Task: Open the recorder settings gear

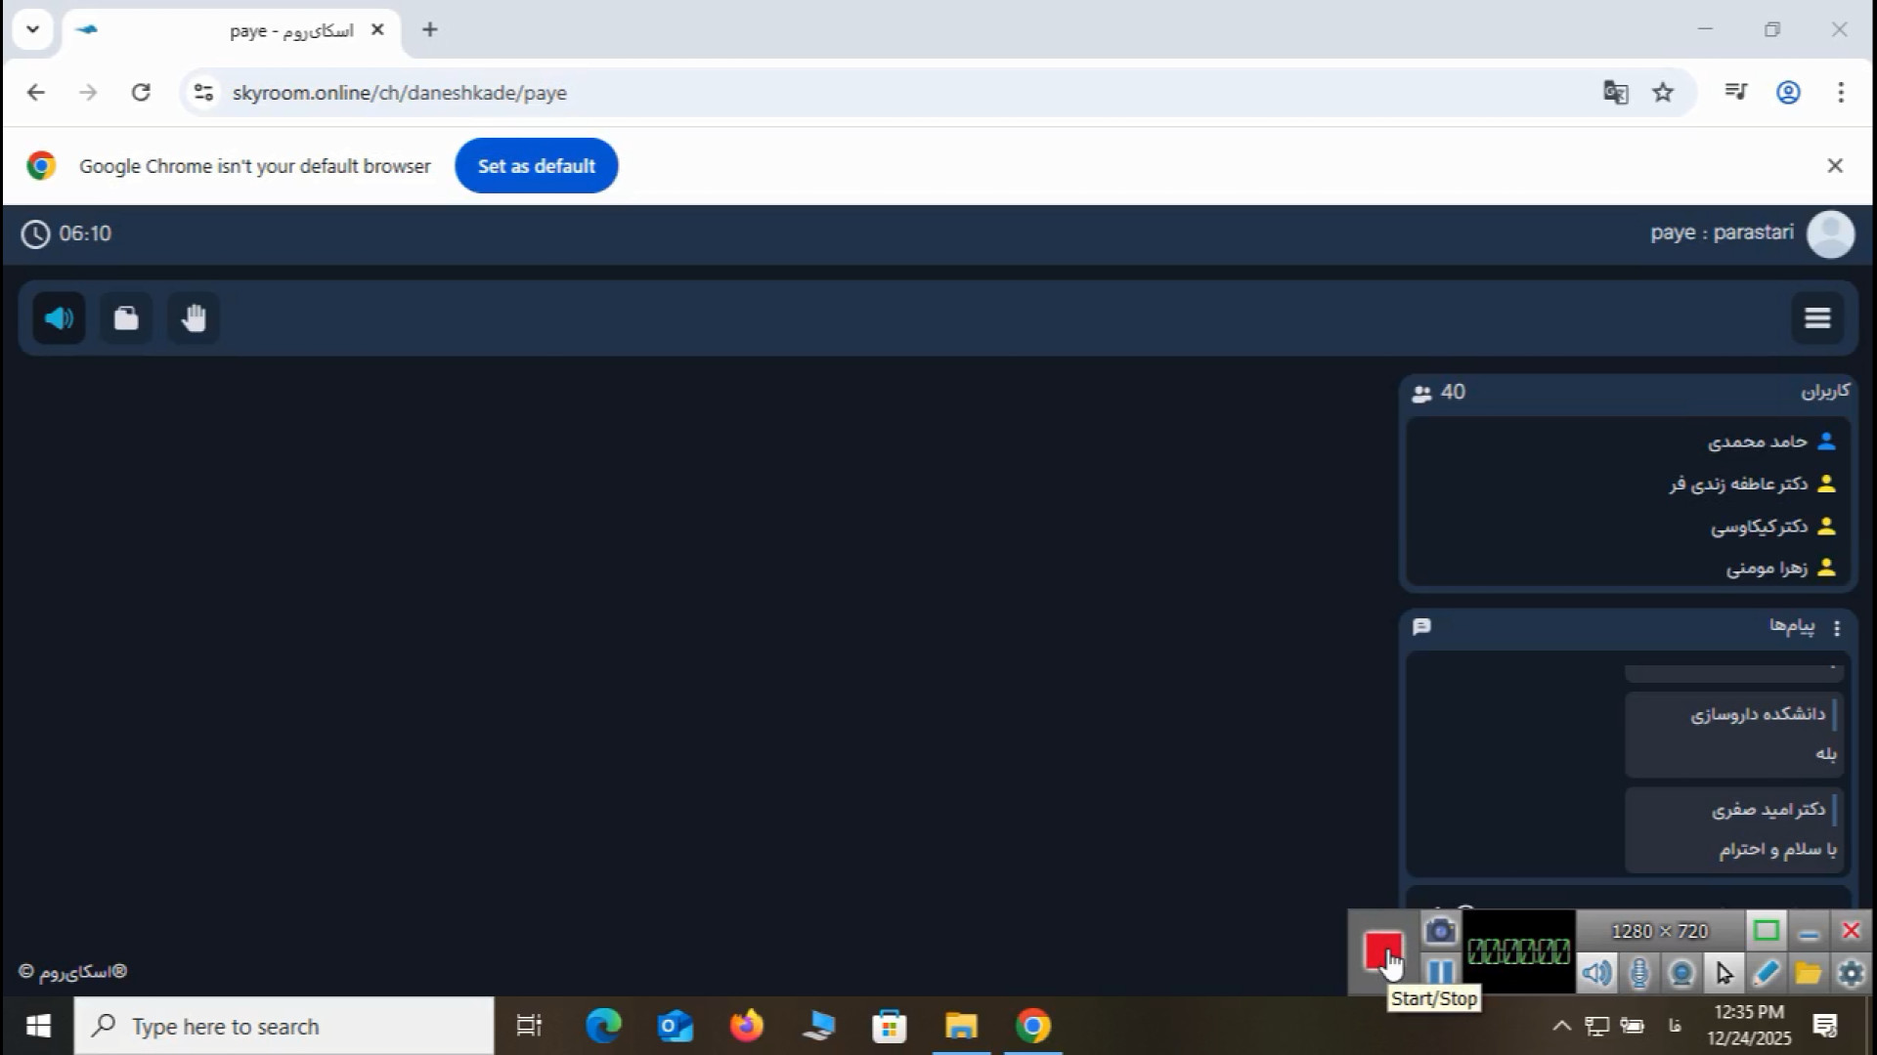Action: pos(1851,973)
